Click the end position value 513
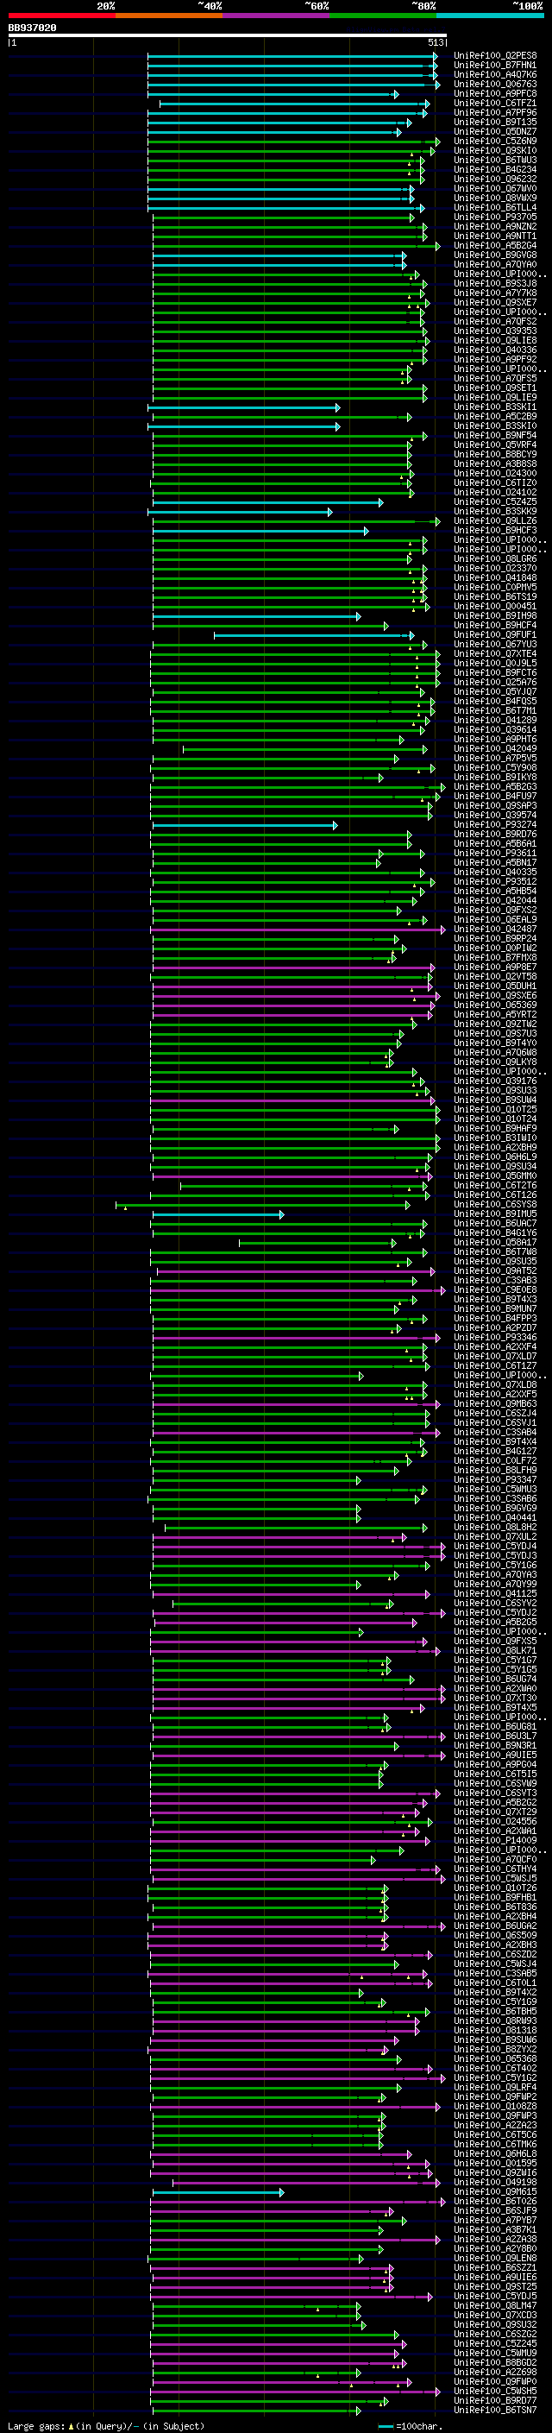 pos(435,42)
